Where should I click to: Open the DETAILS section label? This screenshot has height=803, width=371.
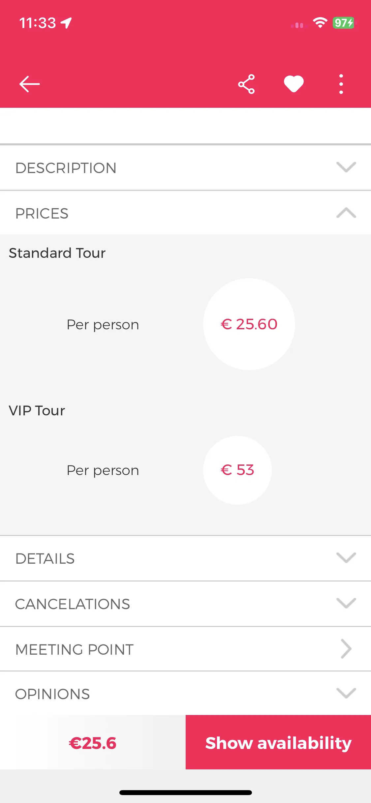45,558
